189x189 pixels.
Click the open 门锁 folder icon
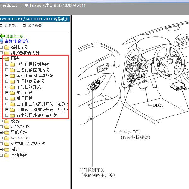[x=7, y=59]
